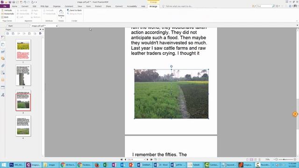
Task: Open Outlook from taskbar
Action: (x=122, y=165)
